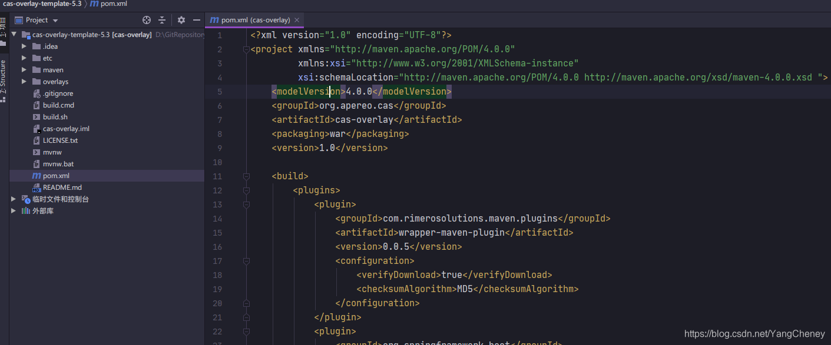Select mvnw.bat in the project tree
831x345 pixels.
[58, 164]
